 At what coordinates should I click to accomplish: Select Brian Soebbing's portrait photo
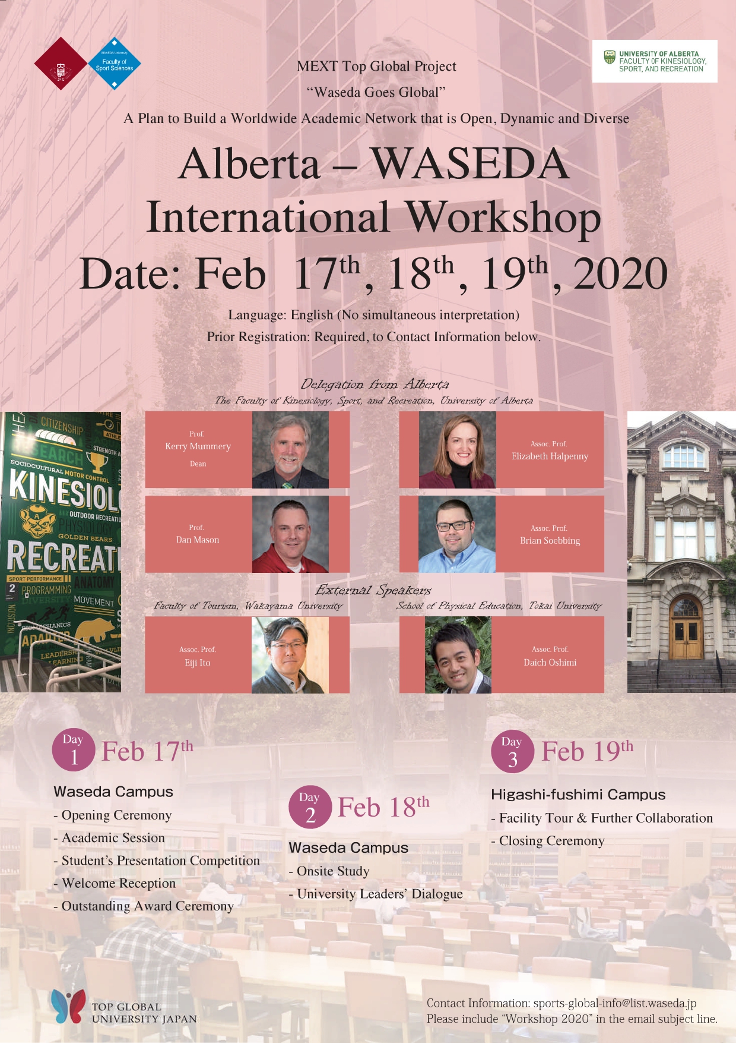coord(457,534)
